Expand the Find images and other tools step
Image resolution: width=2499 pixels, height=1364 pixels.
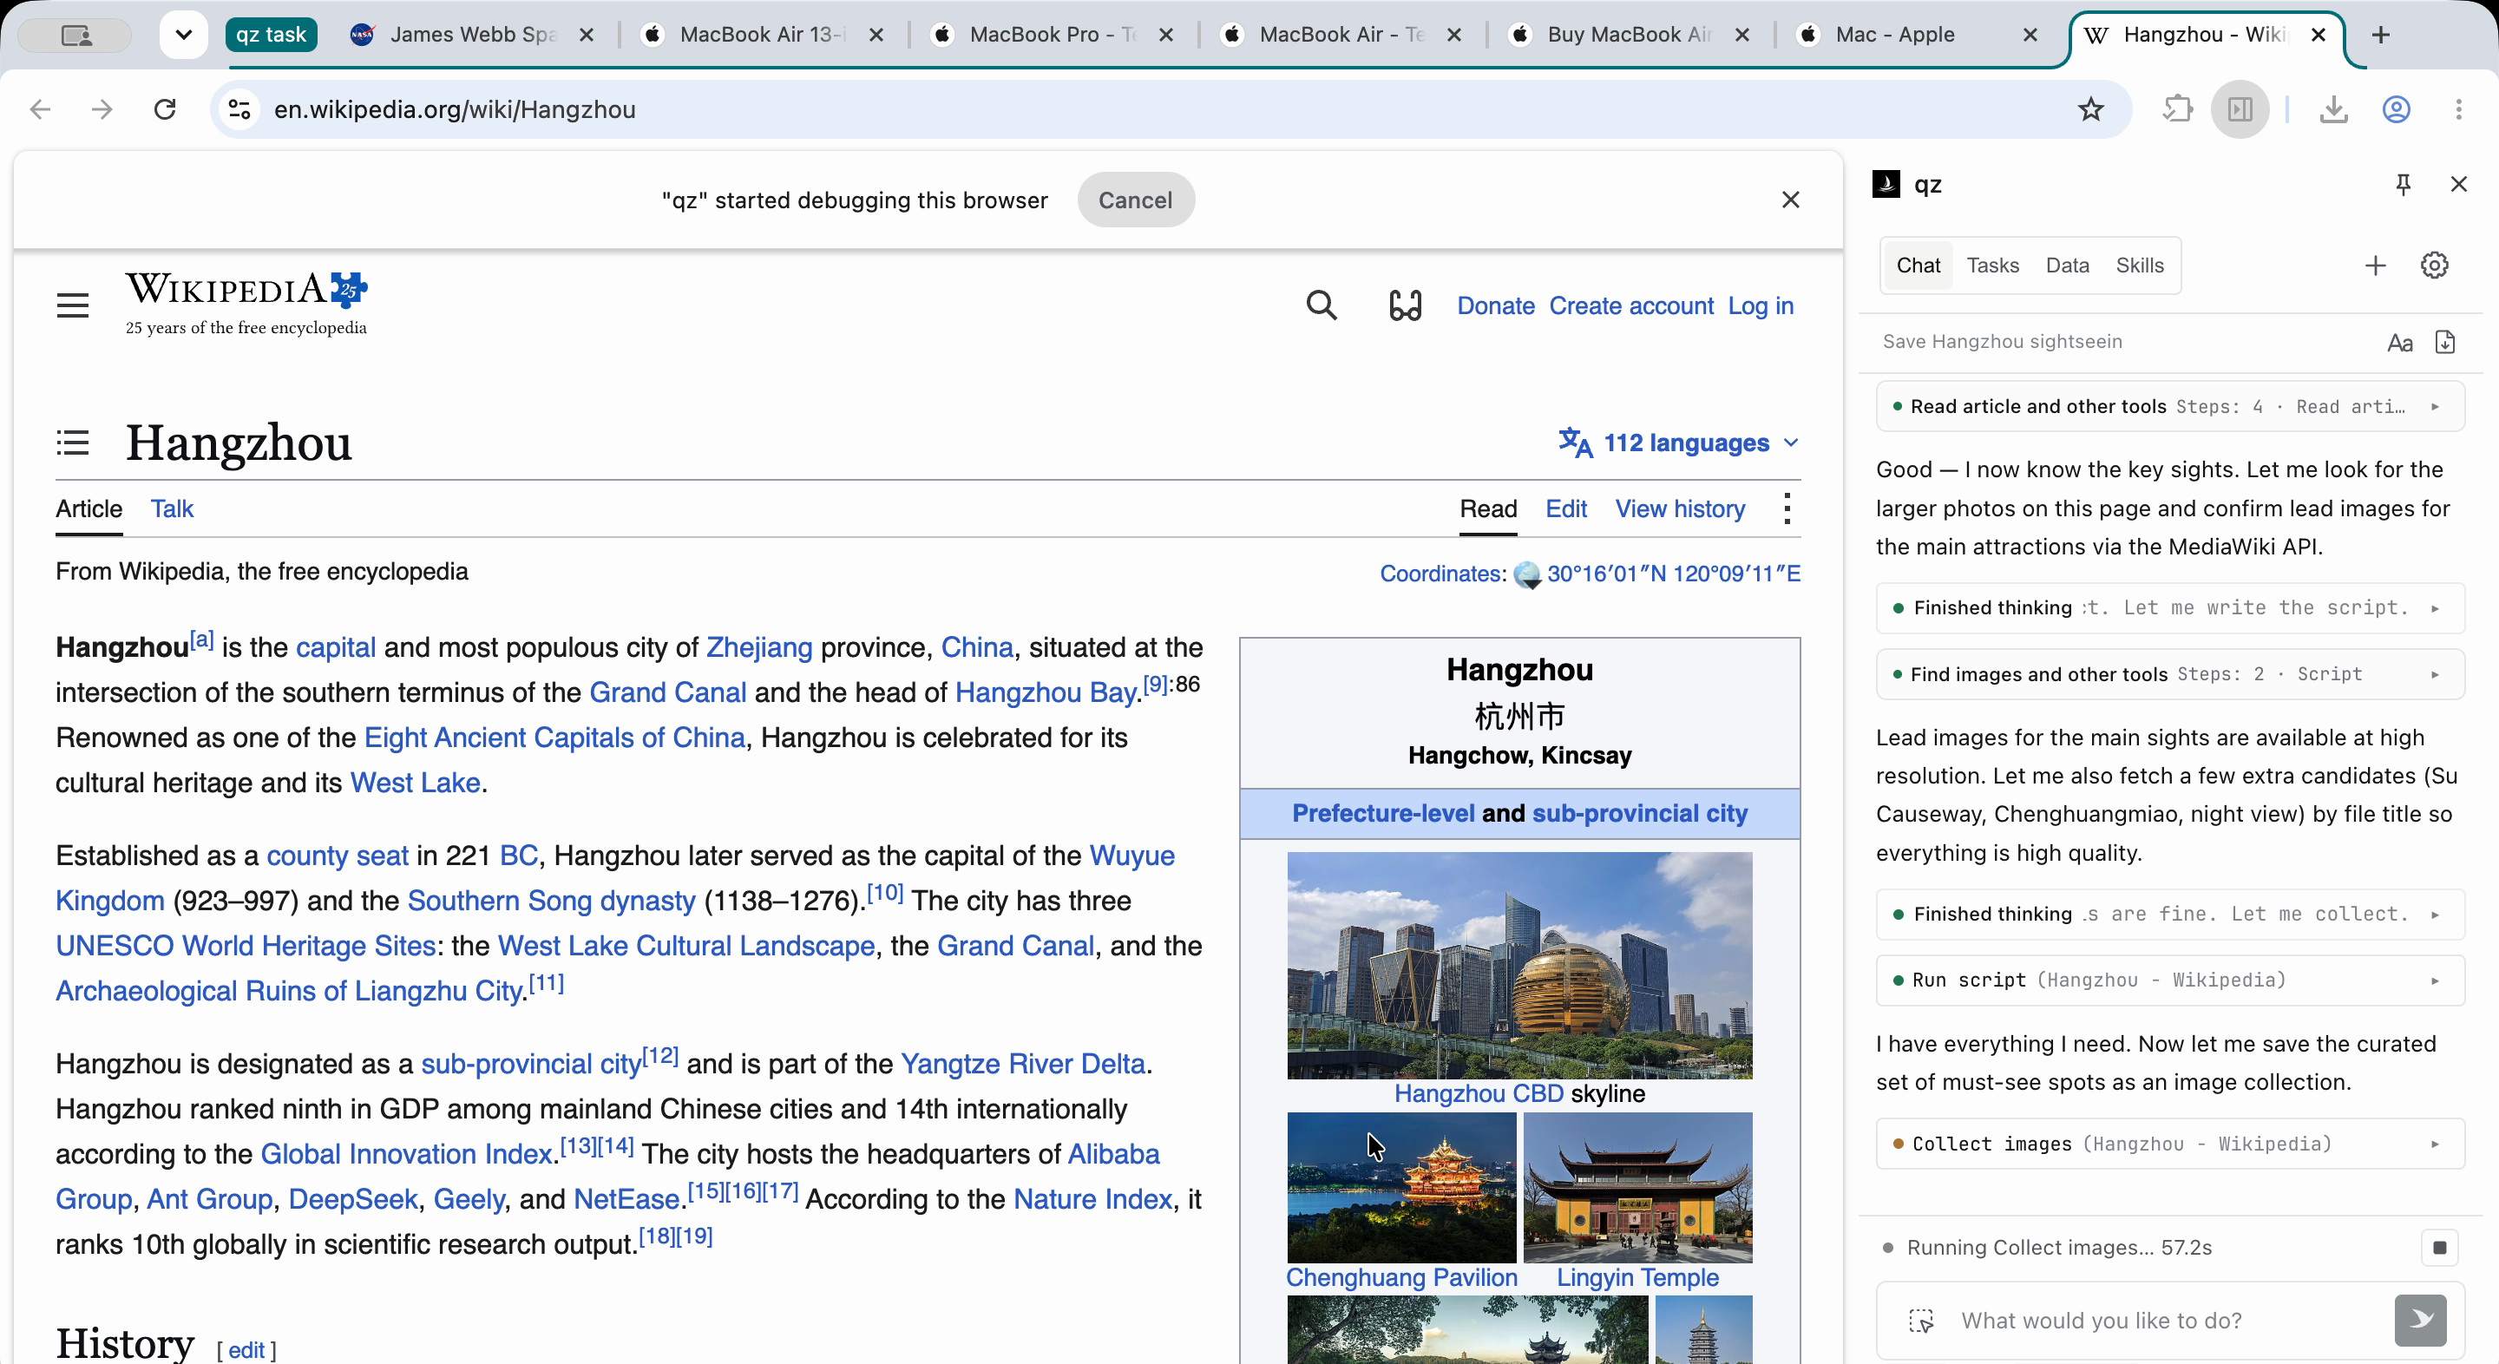pyautogui.click(x=2170, y=674)
